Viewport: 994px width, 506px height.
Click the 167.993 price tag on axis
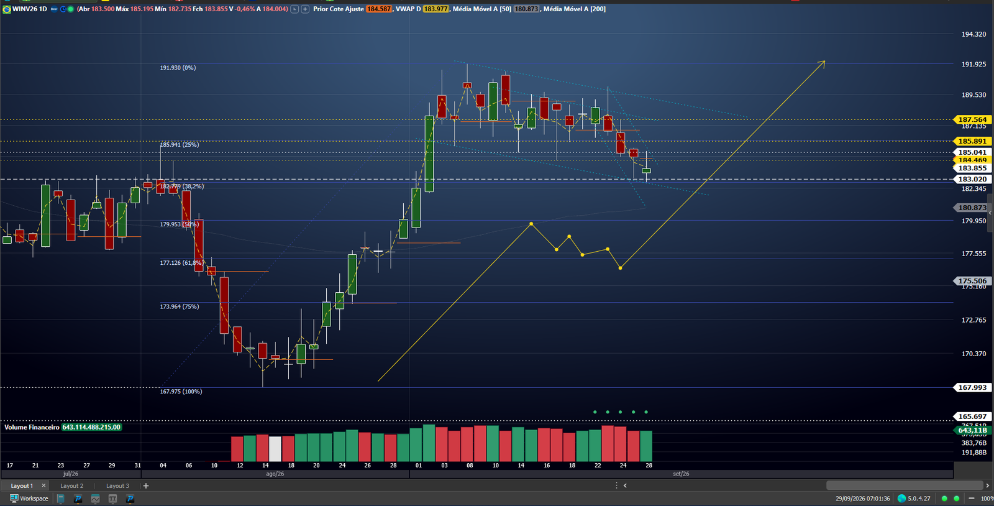click(972, 387)
